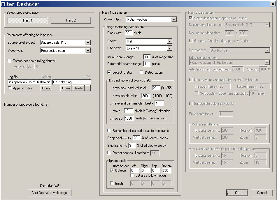277x200 pixels.
Task: Click the Deshaker.log file name field
Action: click(x=71, y=82)
